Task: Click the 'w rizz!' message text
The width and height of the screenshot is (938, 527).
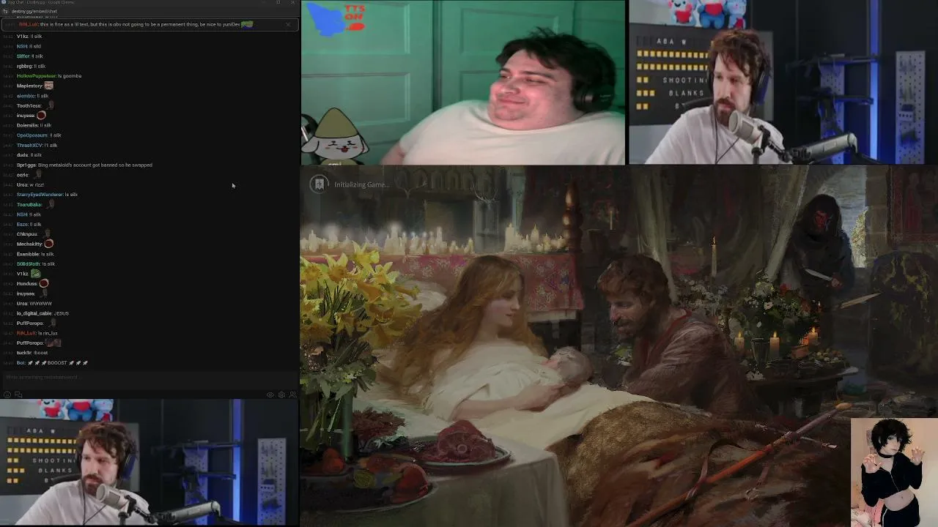Action: tap(37, 184)
